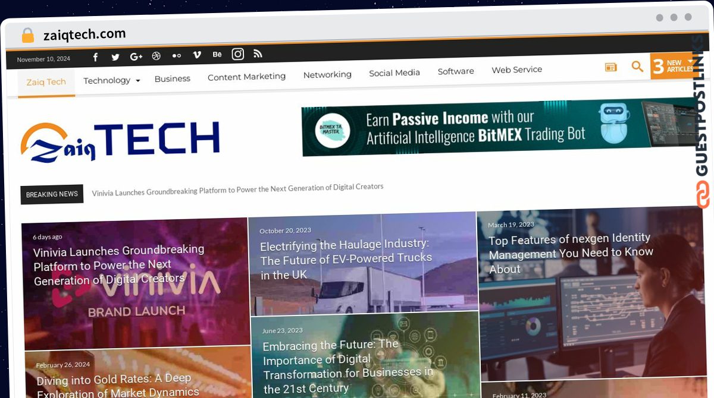
Task: Open the Vimeo social icon
Action: 197,55
